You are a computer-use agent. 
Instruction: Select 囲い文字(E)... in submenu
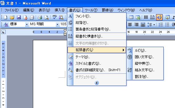[145, 57]
